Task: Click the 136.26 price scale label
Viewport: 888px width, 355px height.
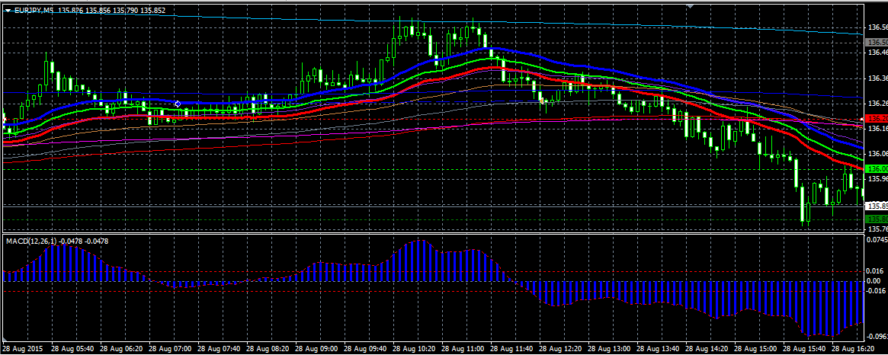Action: pos(878,104)
